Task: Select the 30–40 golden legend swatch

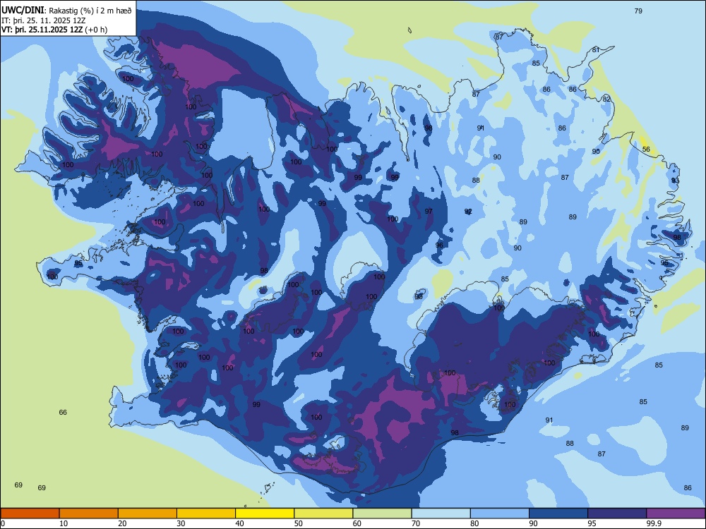Action: click(206, 513)
